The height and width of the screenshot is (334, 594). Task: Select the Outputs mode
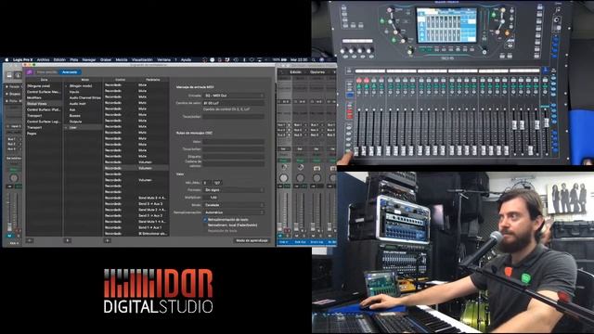click(x=83, y=122)
